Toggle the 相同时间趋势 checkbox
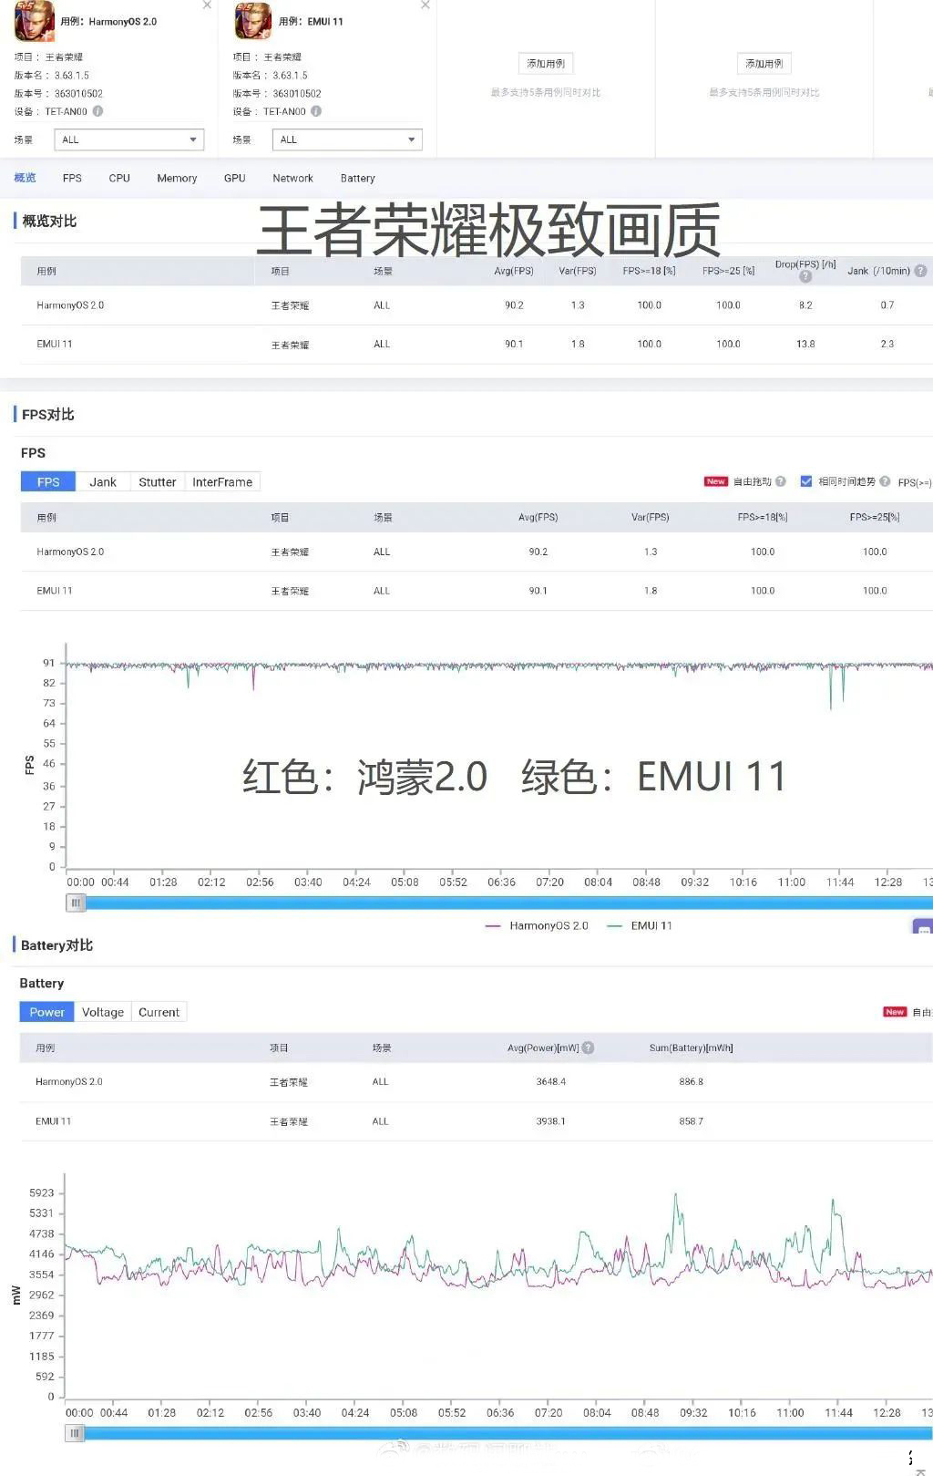The image size is (933, 1476). coord(806,481)
